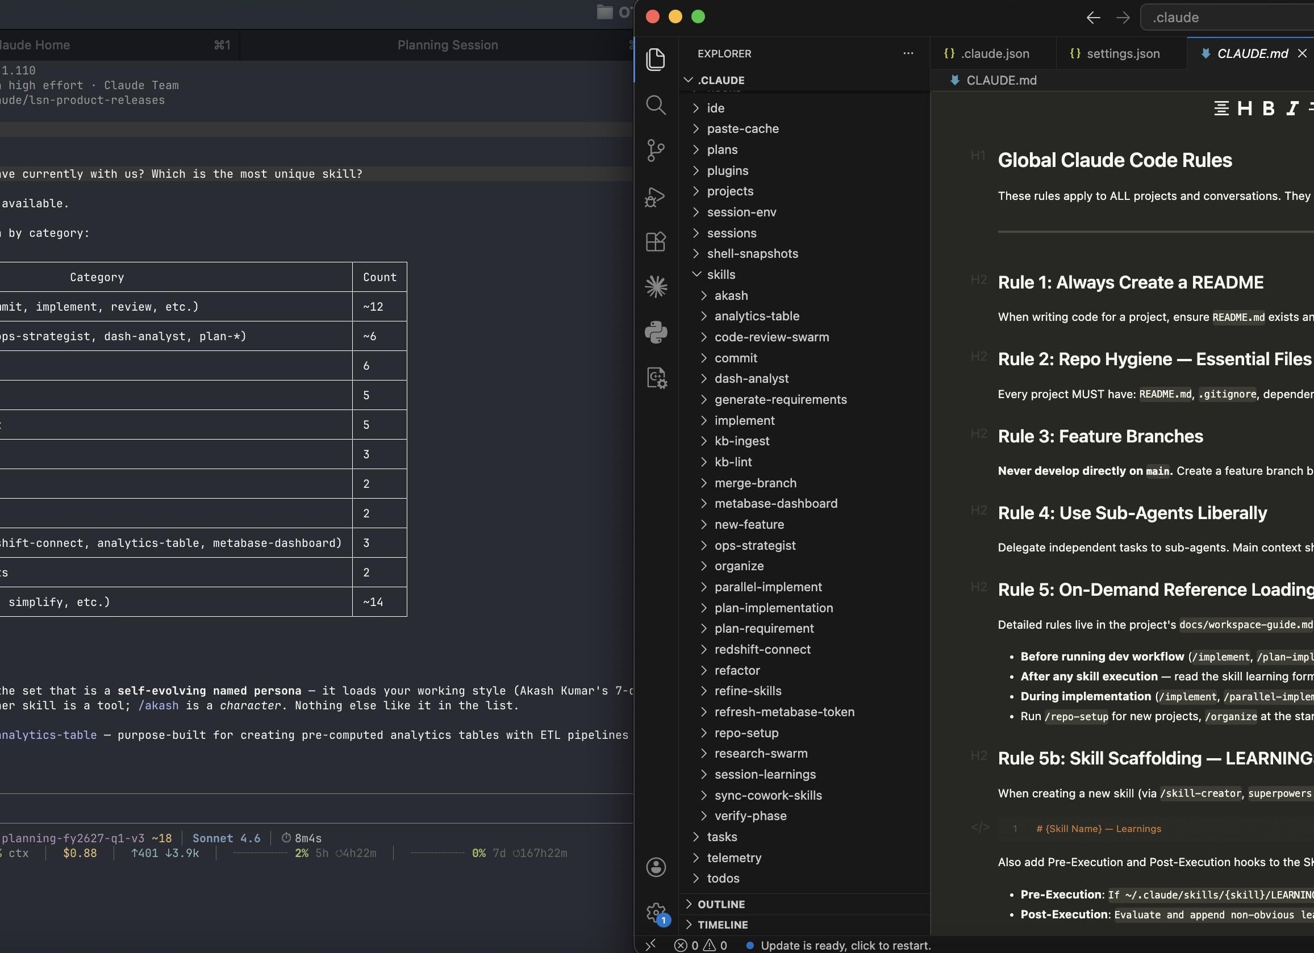Open the Search view in VS Code
The width and height of the screenshot is (1314, 953).
pos(656,105)
